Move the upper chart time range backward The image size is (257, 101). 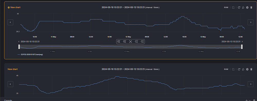(11, 22)
